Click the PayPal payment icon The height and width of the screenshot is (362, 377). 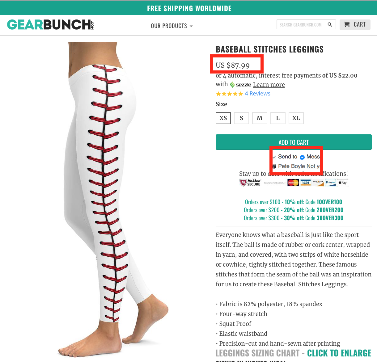(330, 183)
